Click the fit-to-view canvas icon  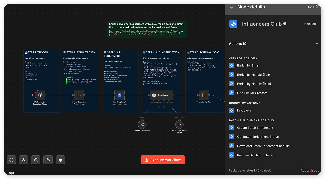(11, 160)
